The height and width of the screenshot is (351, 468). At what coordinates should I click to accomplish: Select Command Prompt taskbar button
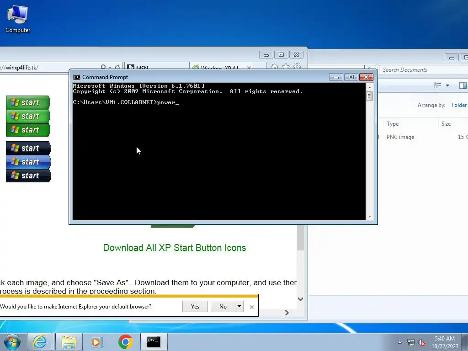(154, 342)
